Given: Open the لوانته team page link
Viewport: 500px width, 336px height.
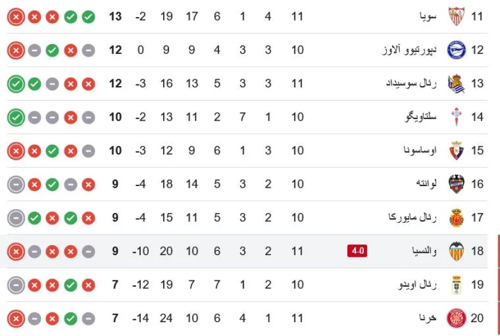Looking at the screenshot, I should point(426,184).
